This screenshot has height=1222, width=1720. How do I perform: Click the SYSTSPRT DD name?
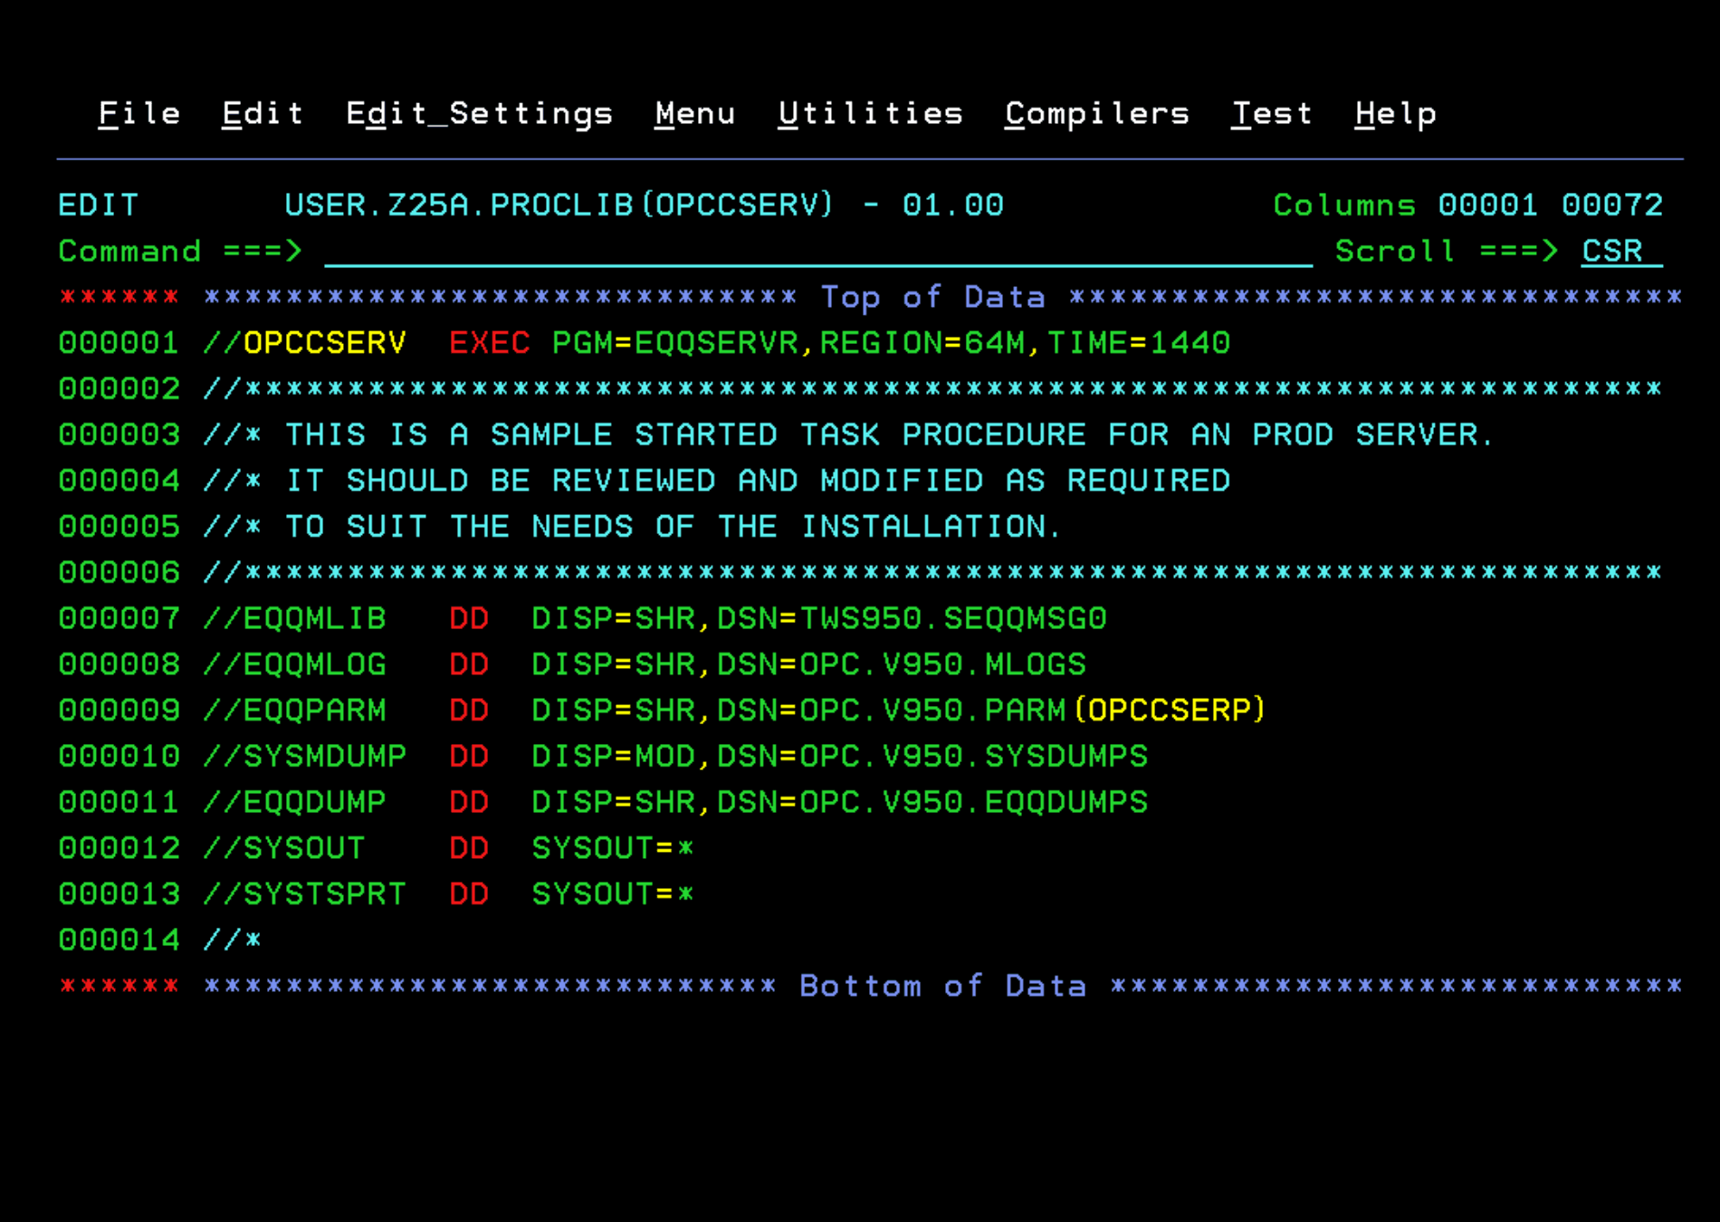pyautogui.click(x=324, y=894)
